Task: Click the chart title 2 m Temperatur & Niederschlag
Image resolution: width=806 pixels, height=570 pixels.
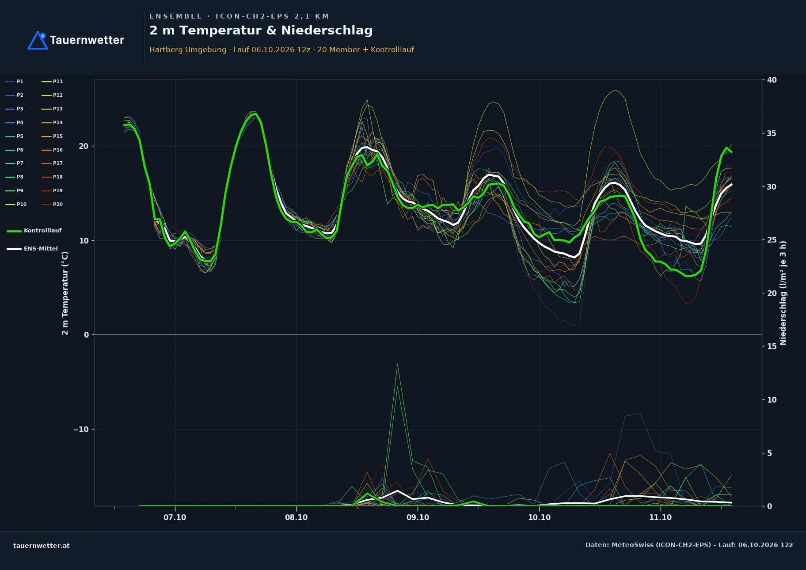Action: pyautogui.click(x=261, y=30)
